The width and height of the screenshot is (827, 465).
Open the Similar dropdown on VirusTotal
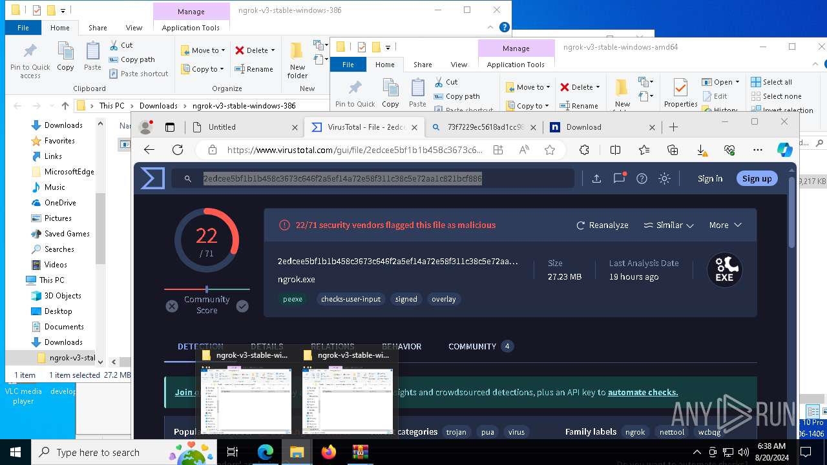tap(669, 225)
